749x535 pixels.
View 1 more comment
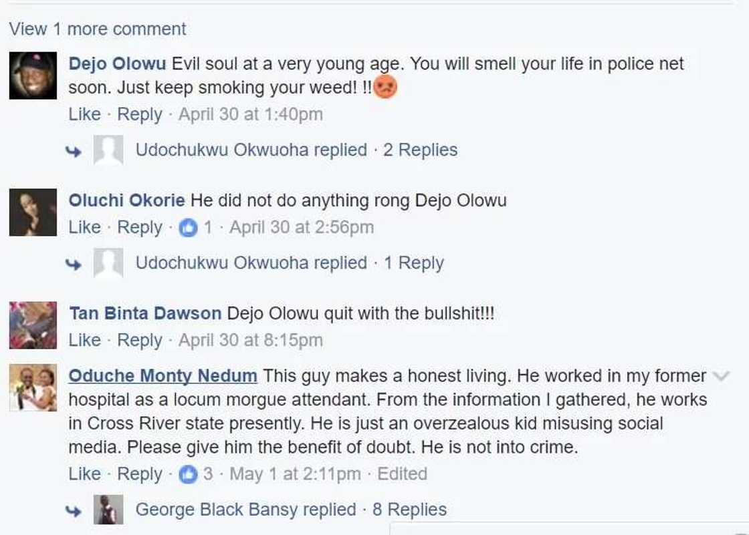click(98, 29)
